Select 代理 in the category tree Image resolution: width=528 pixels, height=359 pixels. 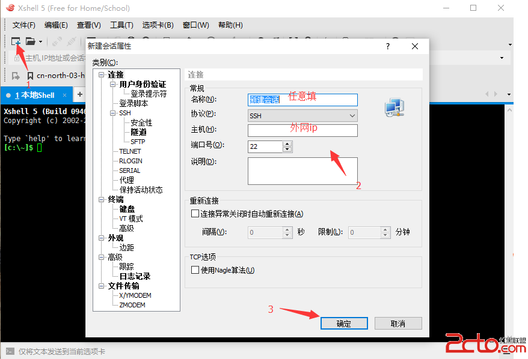pos(127,180)
